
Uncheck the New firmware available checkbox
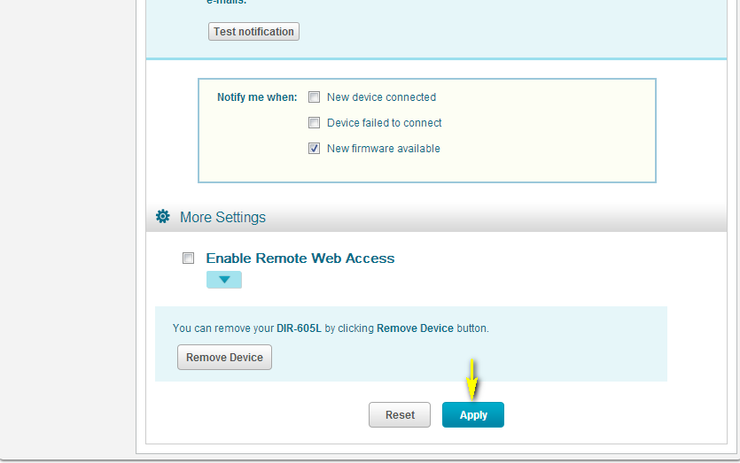coord(314,149)
